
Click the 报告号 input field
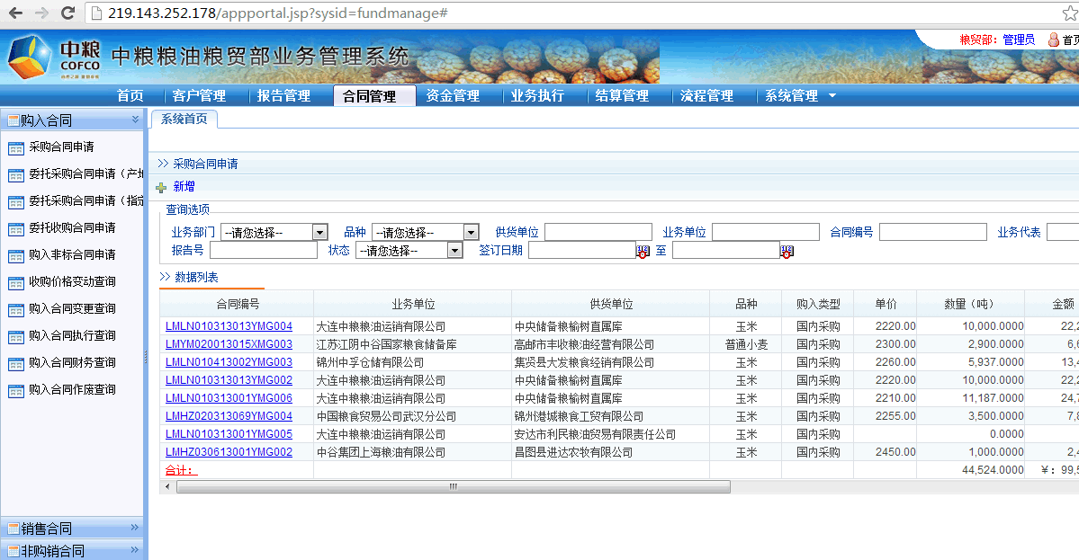click(x=264, y=251)
